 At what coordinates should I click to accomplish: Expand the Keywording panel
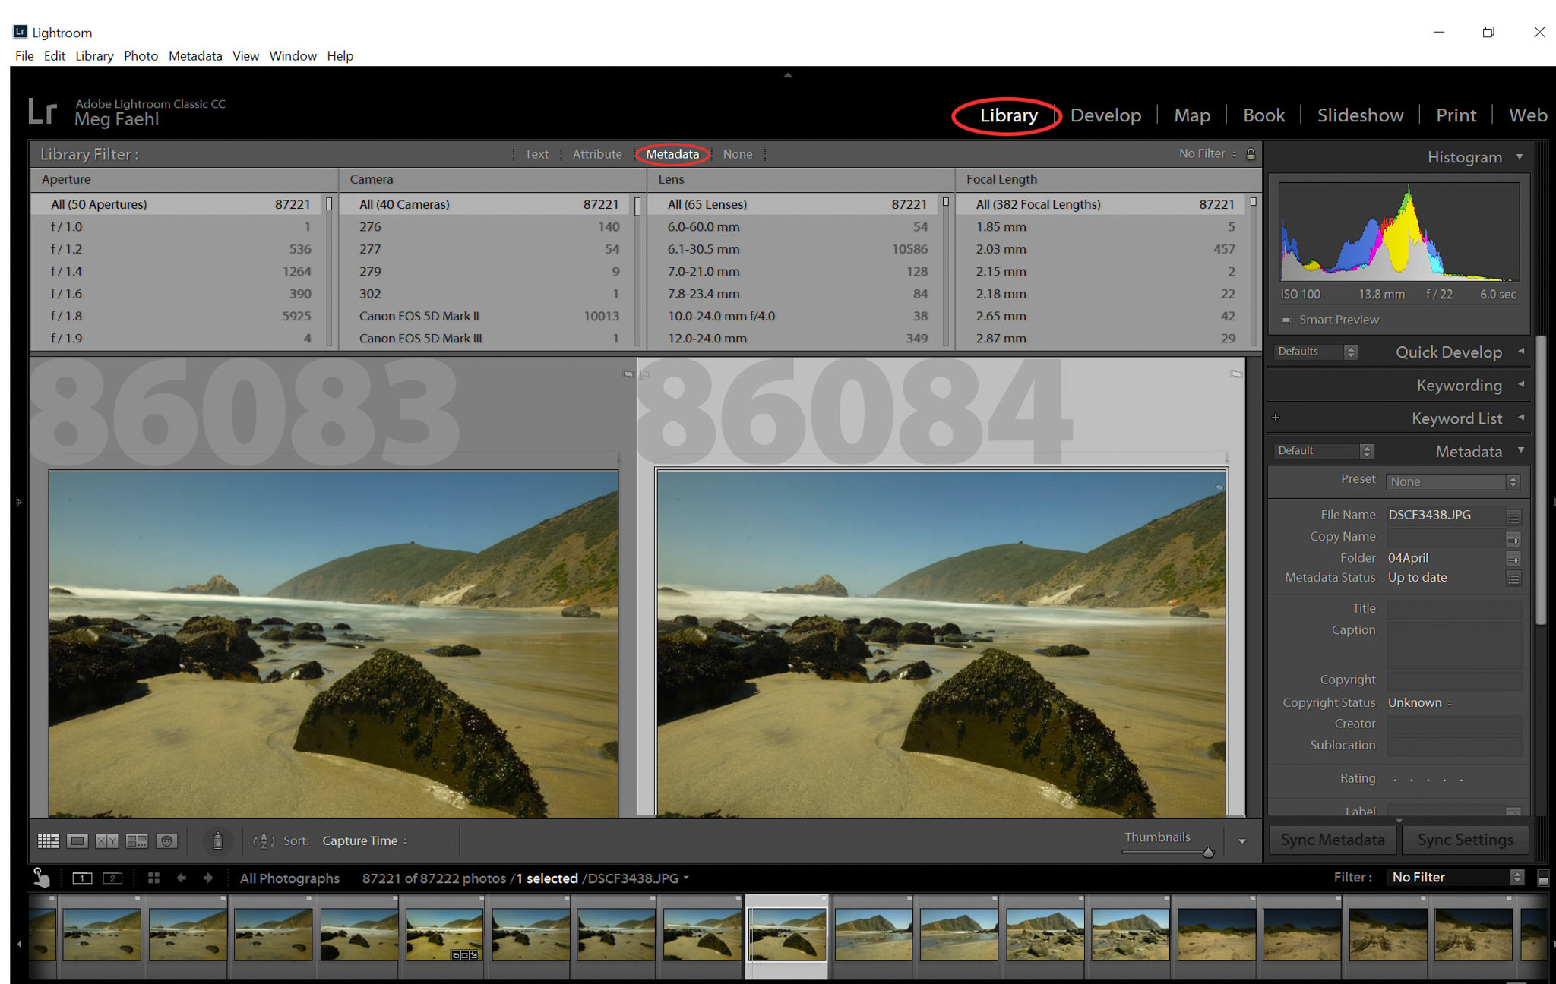click(1521, 385)
